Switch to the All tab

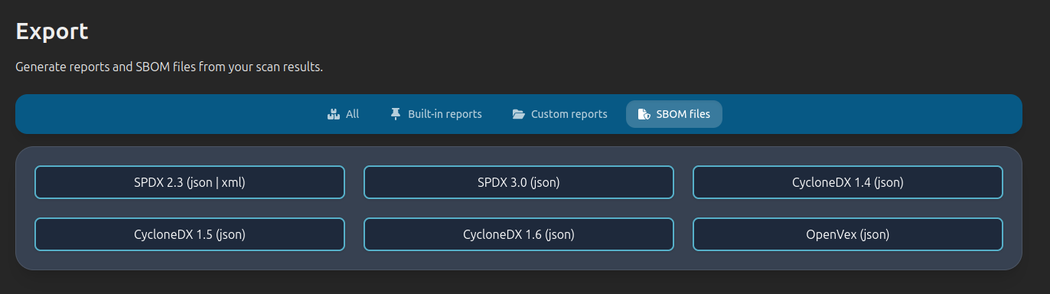[343, 114]
